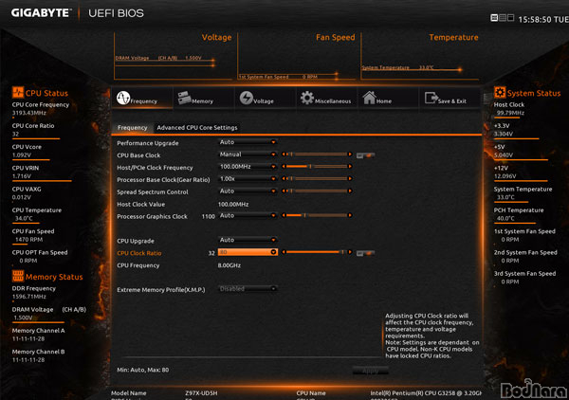Screen dimensions: 569x400
Task: Select the first view mode icon beside the clock
Action: [x=494, y=18]
